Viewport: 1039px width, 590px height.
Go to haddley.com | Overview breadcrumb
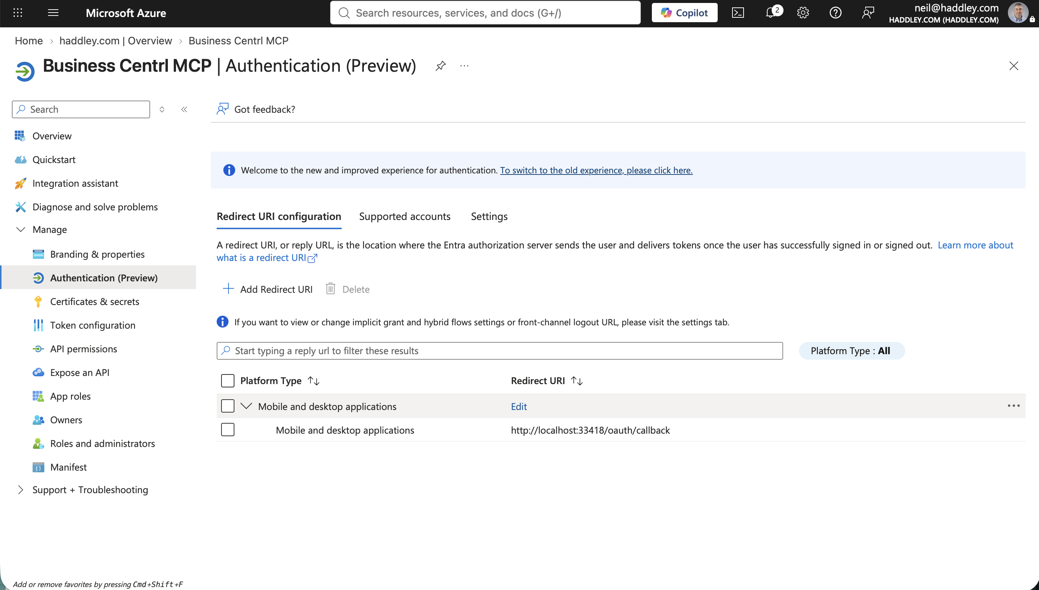coord(115,41)
